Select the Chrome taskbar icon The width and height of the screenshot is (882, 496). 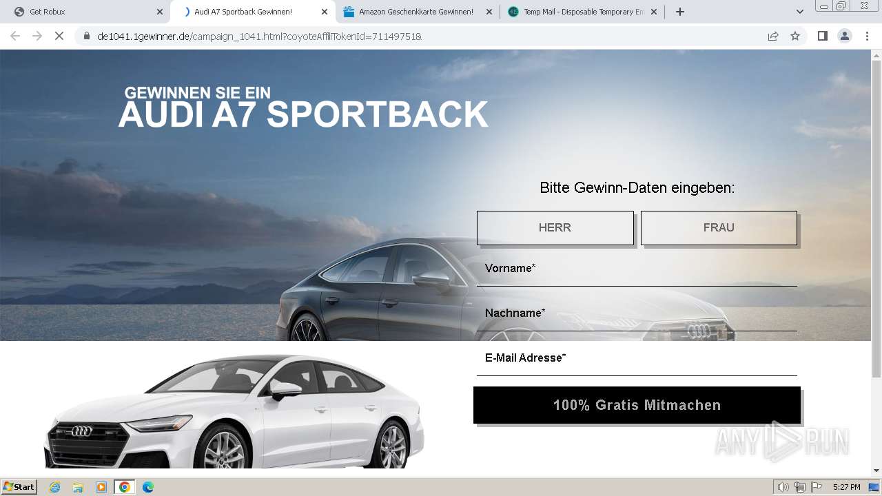(x=125, y=487)
